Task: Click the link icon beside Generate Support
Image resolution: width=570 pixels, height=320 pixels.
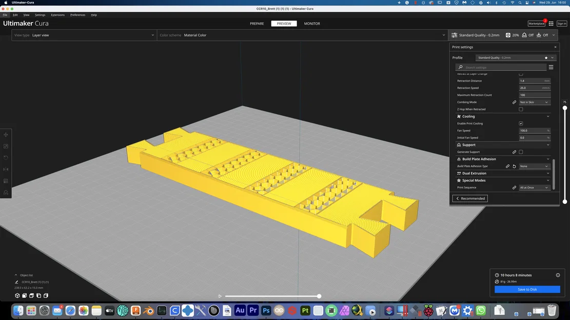Action: [515, 152]
